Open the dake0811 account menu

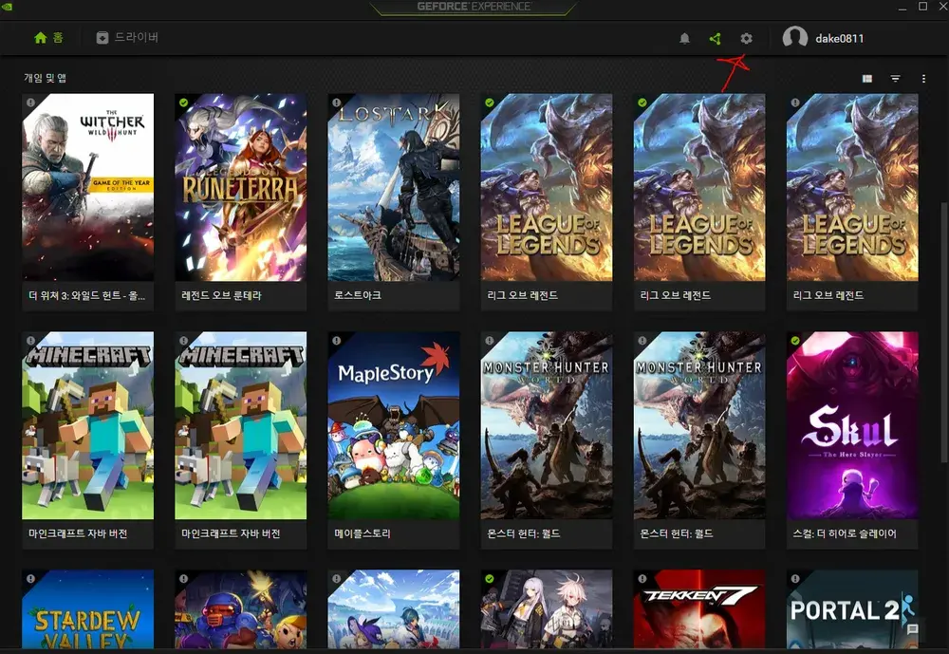[823, 38]
